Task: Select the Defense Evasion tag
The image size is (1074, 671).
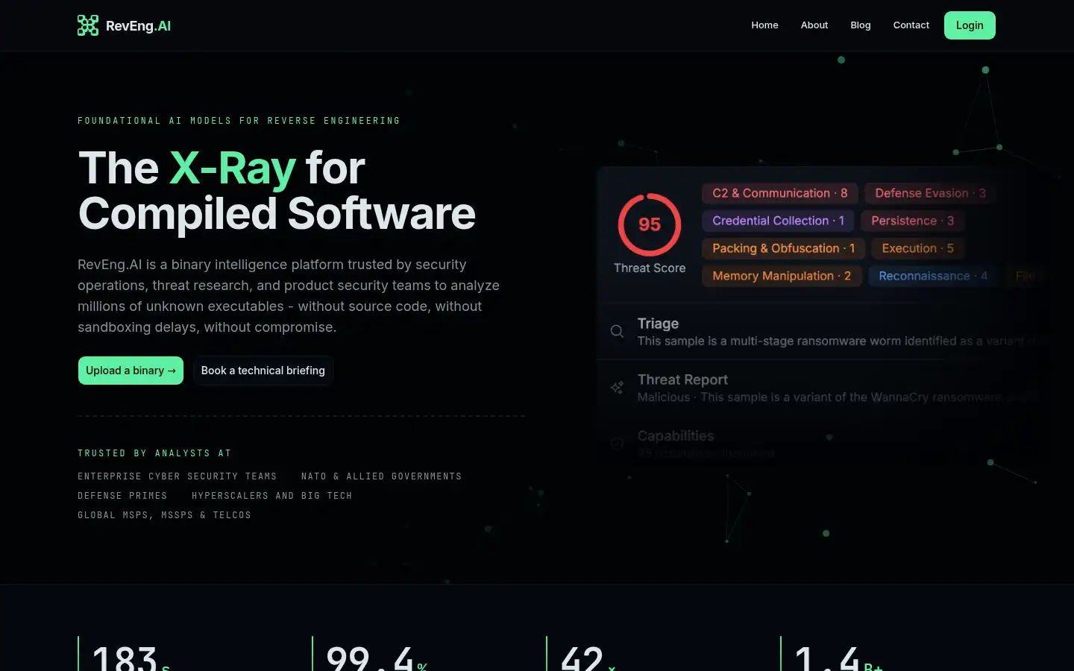Action: pyautogui.click(x=930, y=193)
